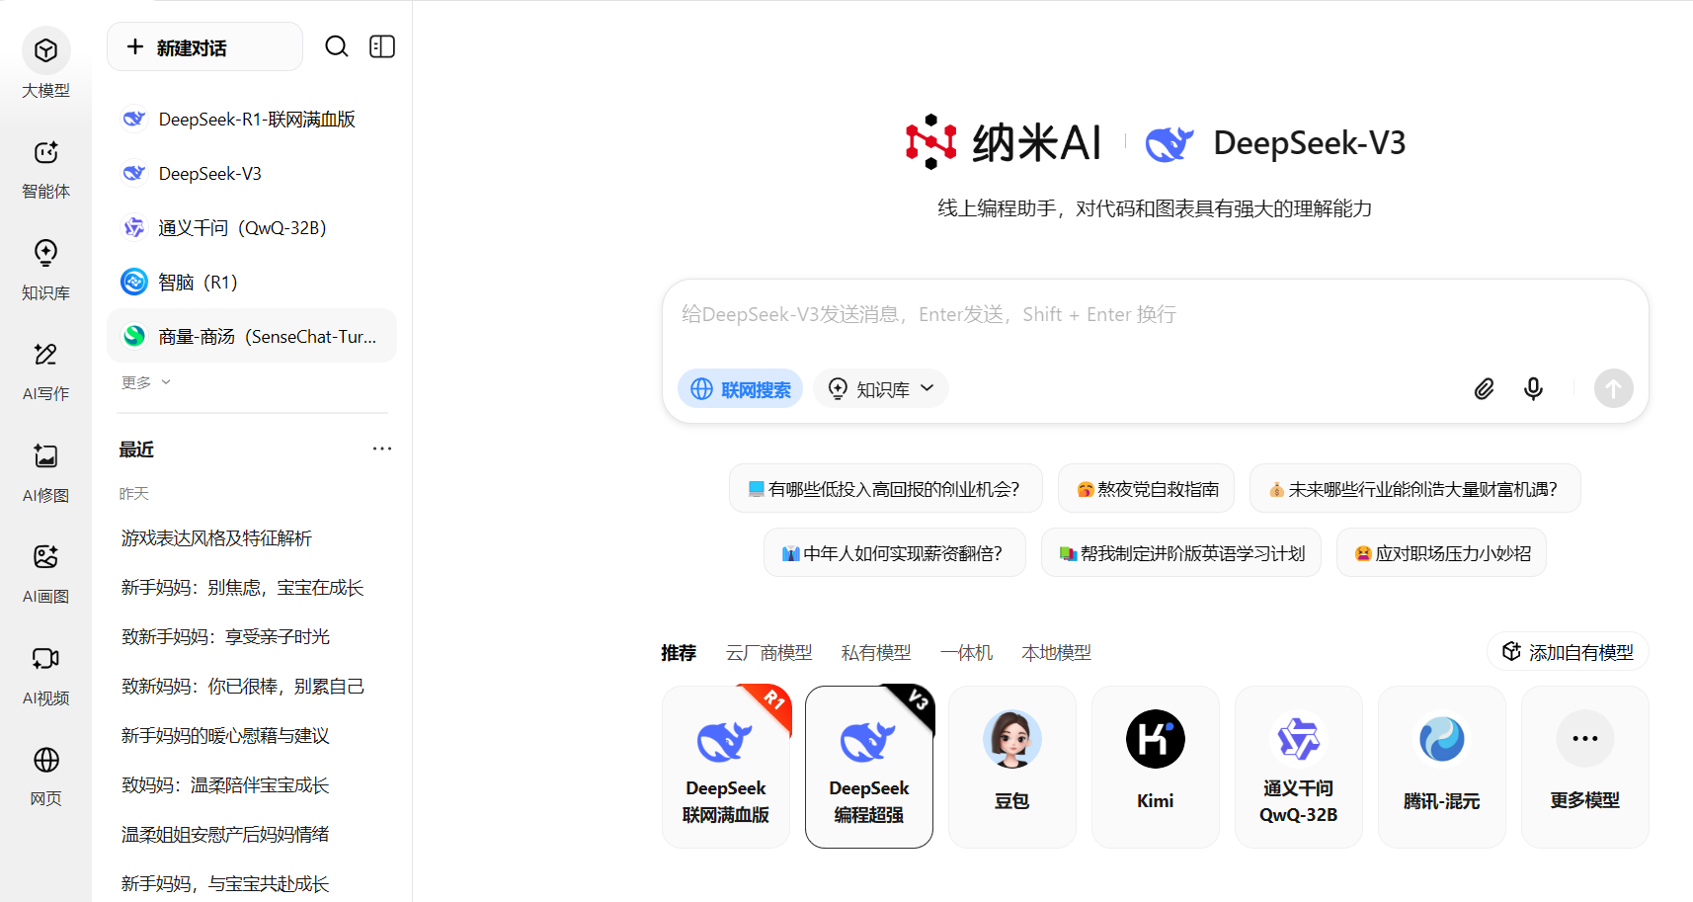The height and width of the screenshot is (902, 1693).
Task: Open the 智能体 agents section
Action: click(45, 168)
